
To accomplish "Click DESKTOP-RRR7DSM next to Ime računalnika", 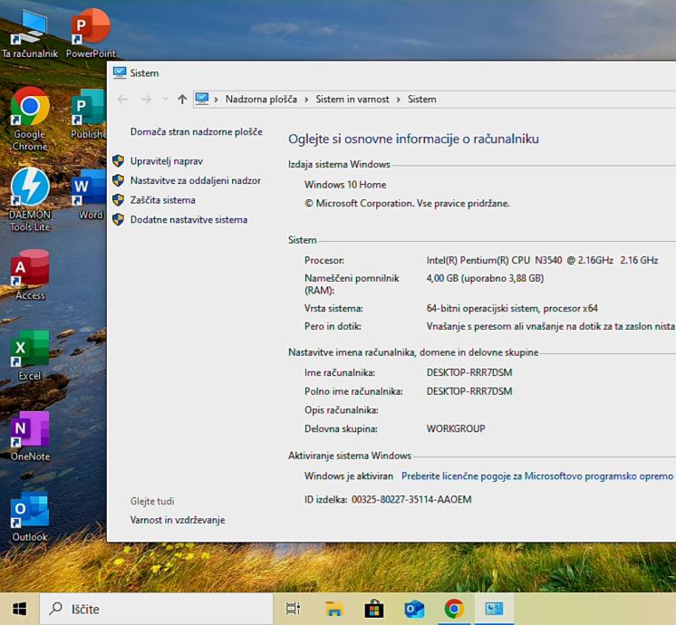I will coord(469,372).
